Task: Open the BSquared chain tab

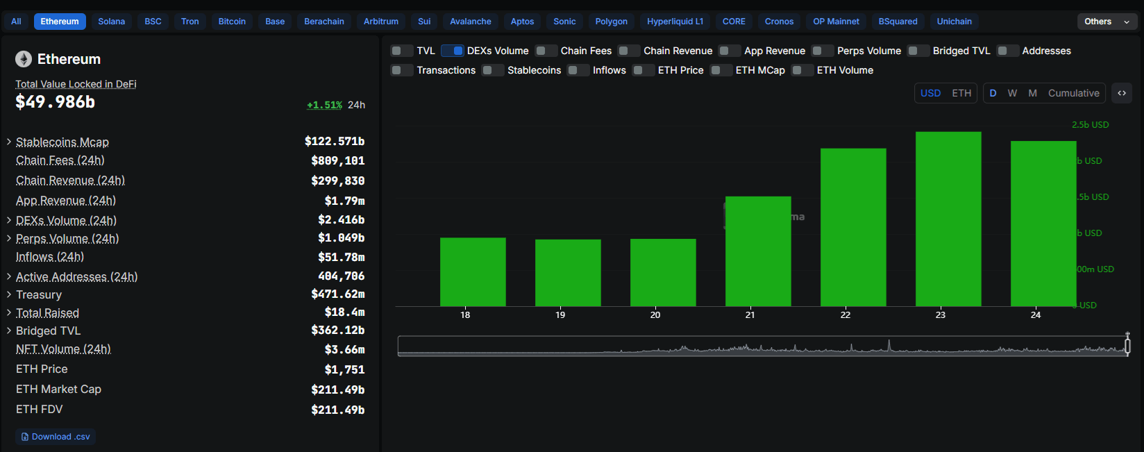Action: pos(898,22)
